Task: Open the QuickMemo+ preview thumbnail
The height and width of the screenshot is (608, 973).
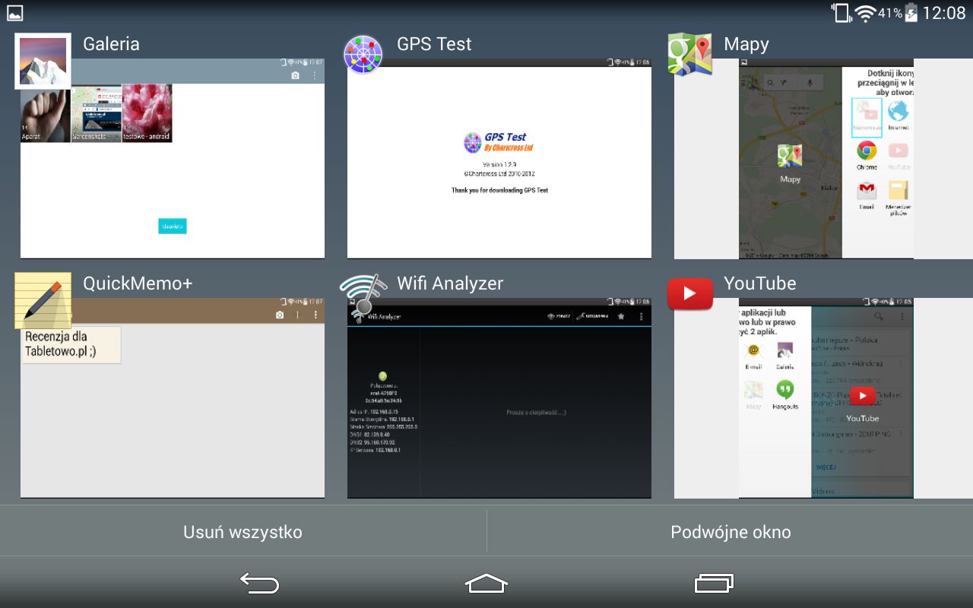Action: pyautogui.click(x=173, y=398)
